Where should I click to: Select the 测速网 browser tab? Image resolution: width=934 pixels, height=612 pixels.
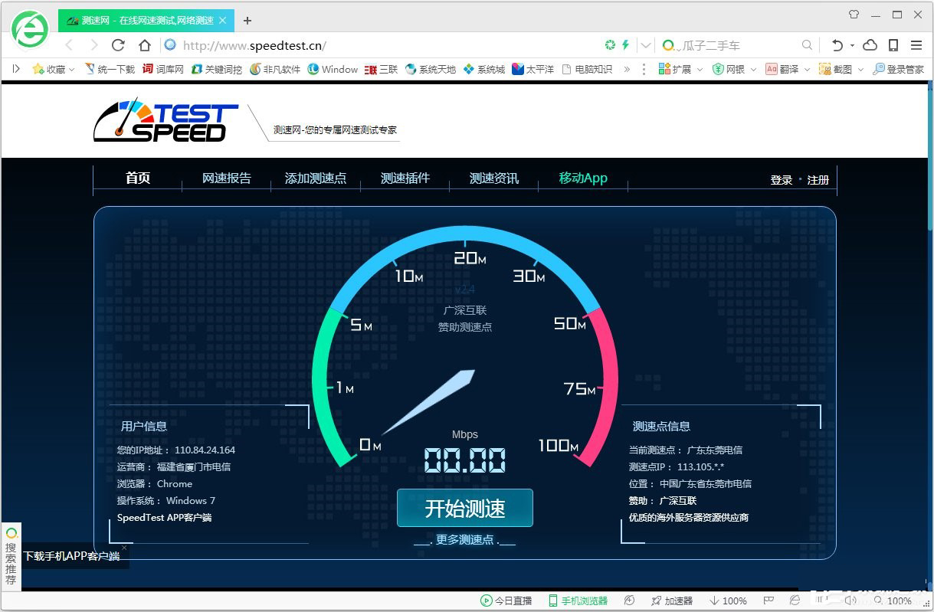click(146, 20)
